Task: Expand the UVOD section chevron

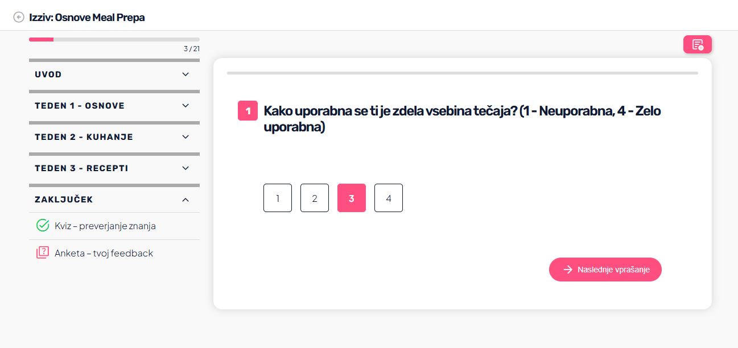Action: 185,74
